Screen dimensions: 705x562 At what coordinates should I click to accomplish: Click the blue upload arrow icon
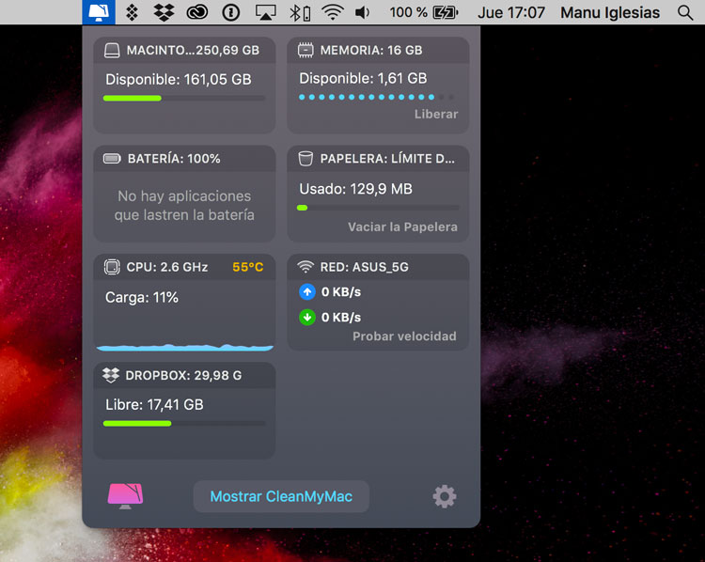click(307, 291)
